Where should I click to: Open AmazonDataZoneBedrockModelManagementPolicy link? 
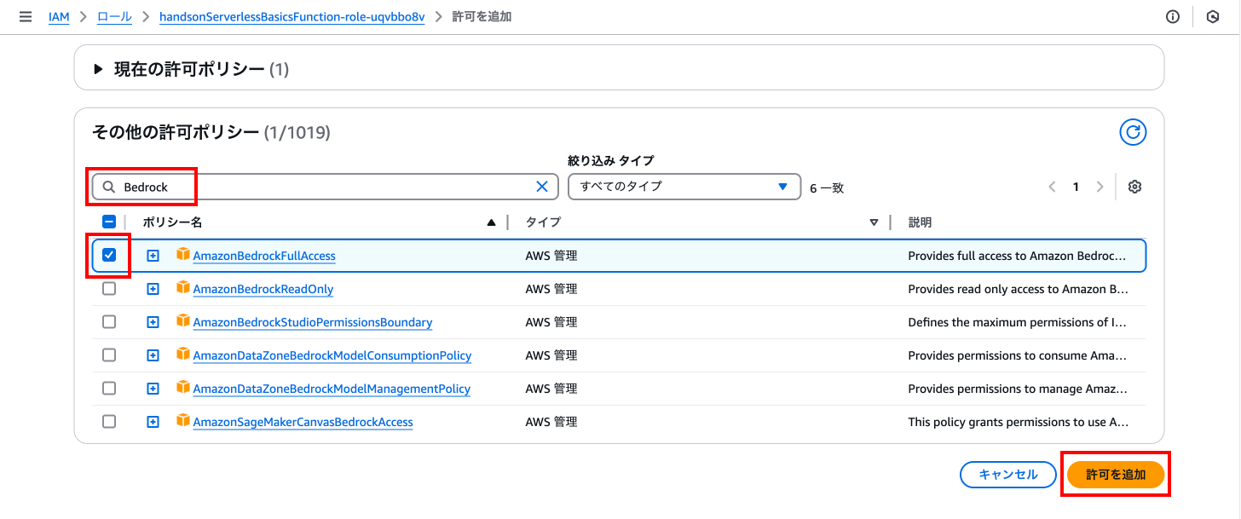coord(332,389)
